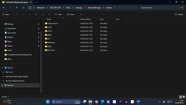The image size is (186, 105).
Task: Open Microsoft Word from taskbar
Action: (138, 102)
